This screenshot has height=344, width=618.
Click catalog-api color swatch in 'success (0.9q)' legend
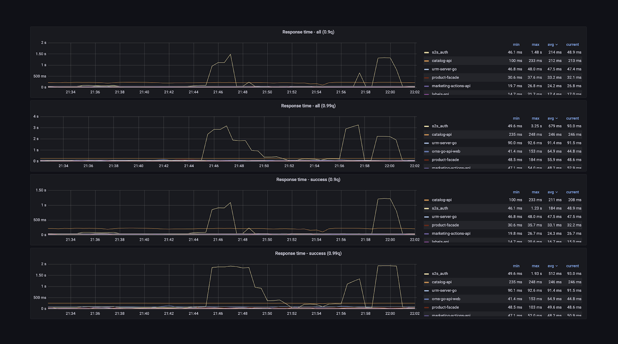[426, 200]
